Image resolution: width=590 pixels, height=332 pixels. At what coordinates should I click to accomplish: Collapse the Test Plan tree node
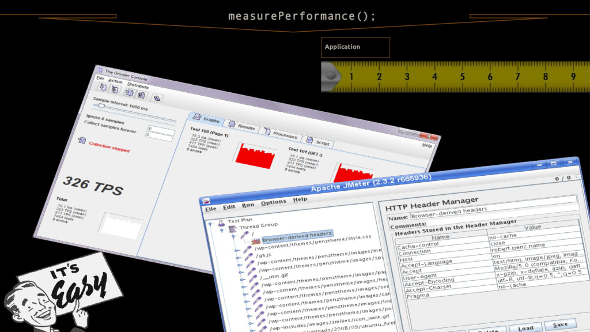click(x=210, y=224)
